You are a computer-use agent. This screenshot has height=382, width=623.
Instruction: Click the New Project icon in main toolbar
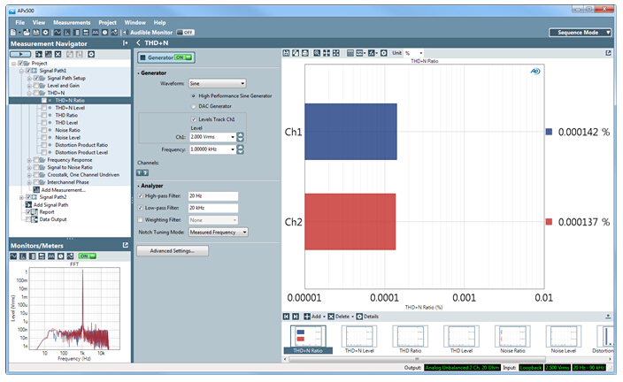point(13,33)
